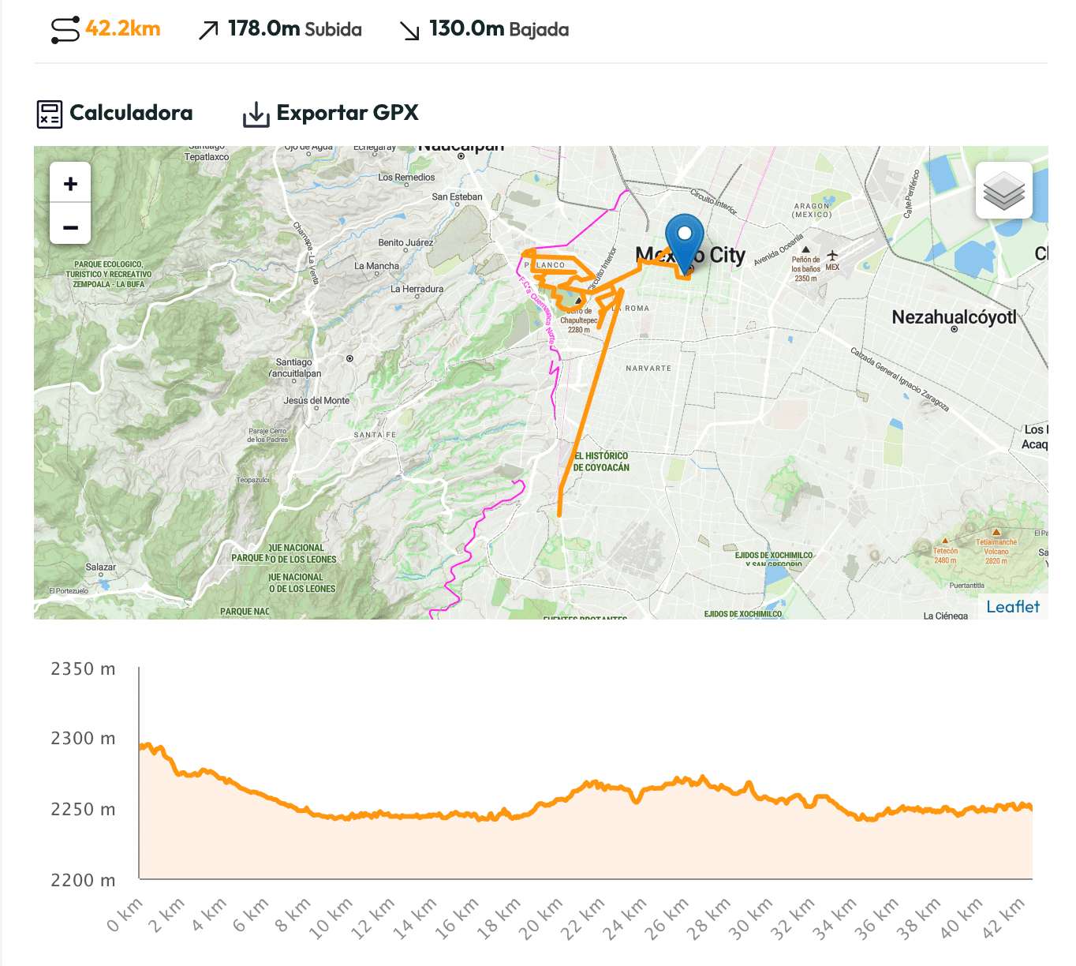This screenshot has width=1076, height=966.
Task: Click the calculator icon
Action: pyautogui.click(x=50, y=114)
